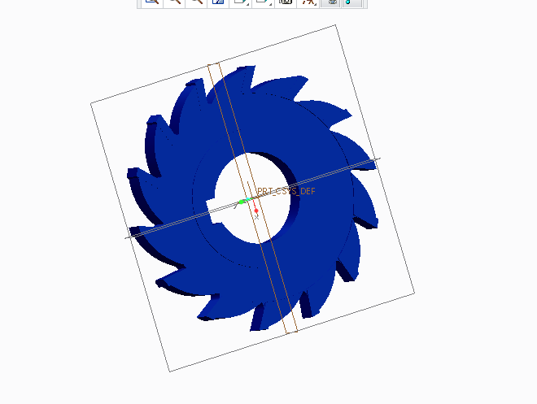This screenshot has width=537, height=404.
Task: Pick the top corner of the datum boundary
Action: click(336, 25)
